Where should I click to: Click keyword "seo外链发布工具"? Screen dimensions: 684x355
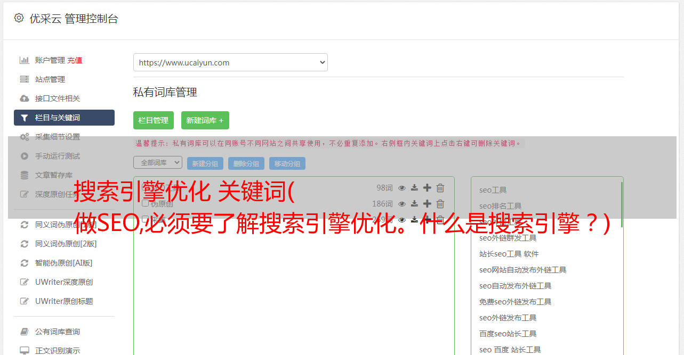click(x=508, y=318)
